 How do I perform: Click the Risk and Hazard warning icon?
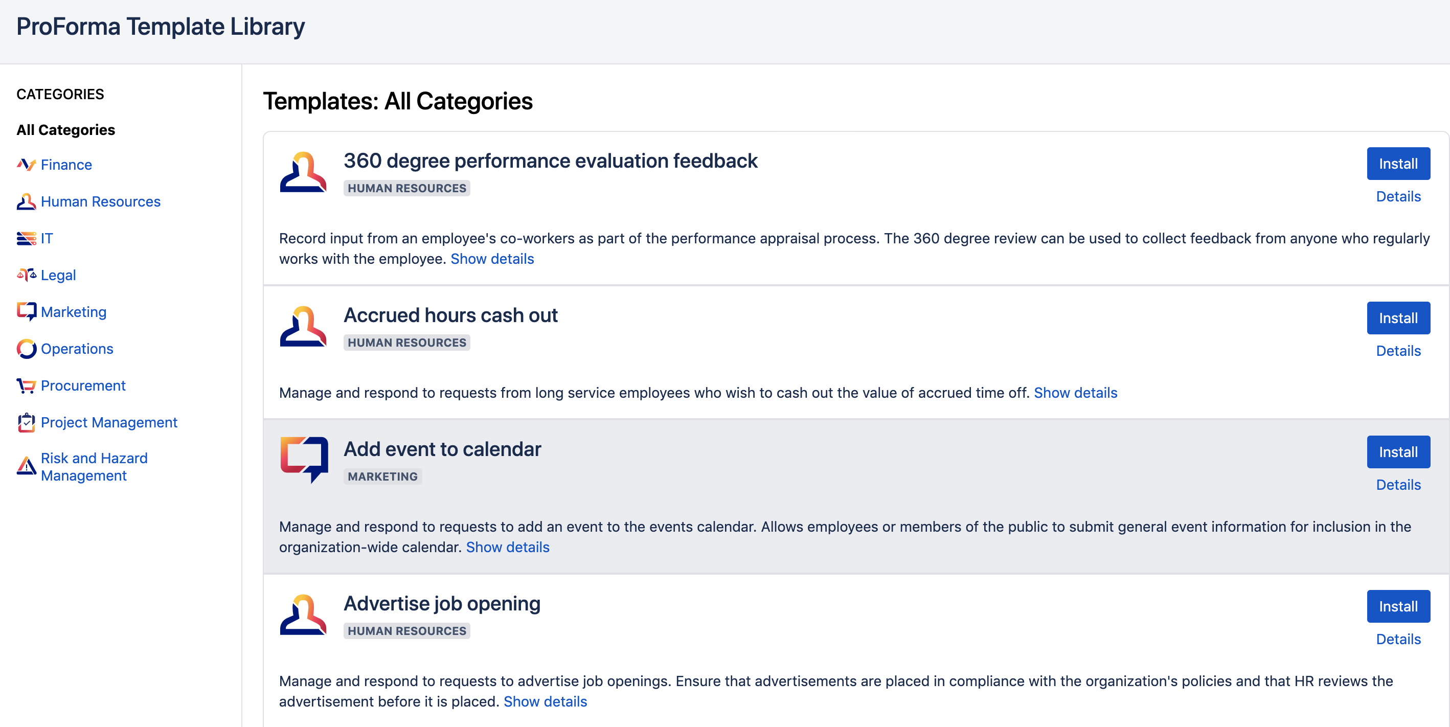pyautogui.click(x=26, y=466)
